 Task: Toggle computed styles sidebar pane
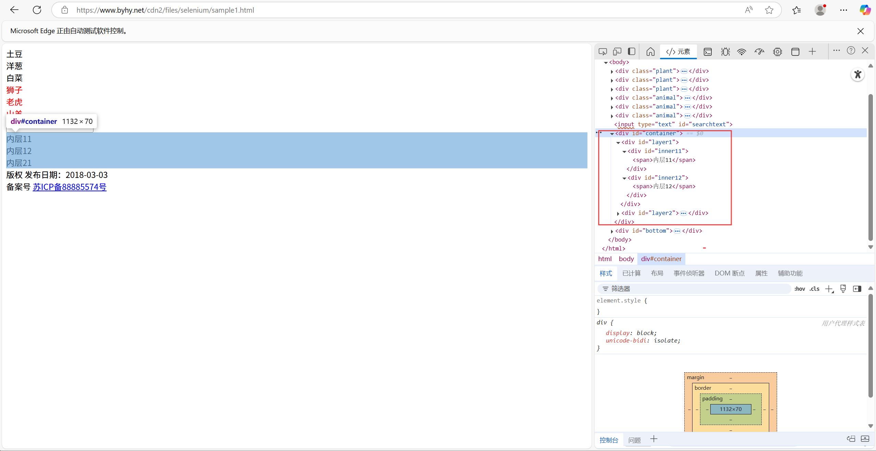pyautogui.click(x=857, y=289)
